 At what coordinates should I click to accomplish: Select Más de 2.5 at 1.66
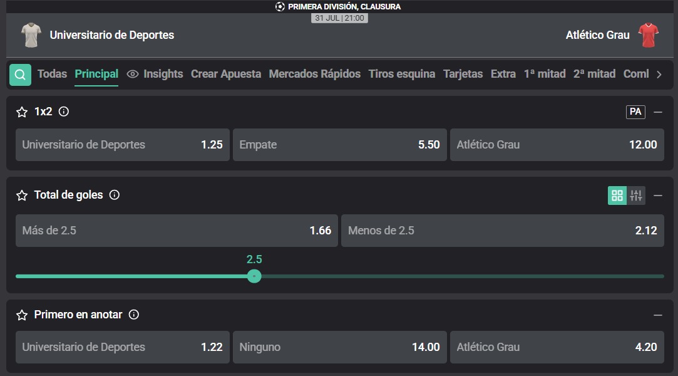click(x=177, y=231)
